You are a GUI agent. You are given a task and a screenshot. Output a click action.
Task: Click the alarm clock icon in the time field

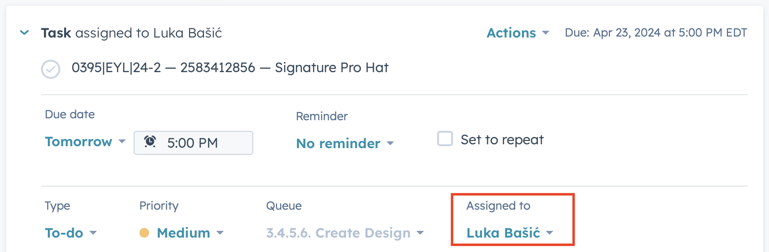tap(150, 142)
